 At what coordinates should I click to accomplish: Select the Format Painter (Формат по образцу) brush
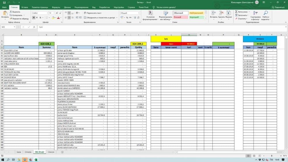[11, 18]
